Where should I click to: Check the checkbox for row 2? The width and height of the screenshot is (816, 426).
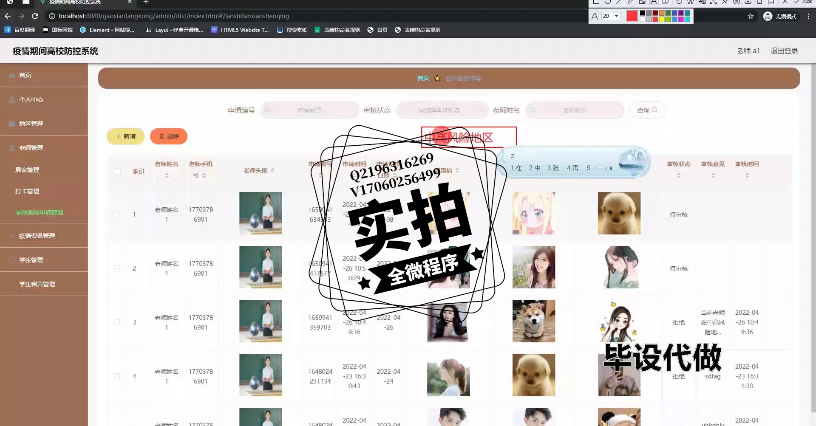click(117, 268)
